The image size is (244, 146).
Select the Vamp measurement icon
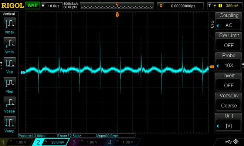10,122
